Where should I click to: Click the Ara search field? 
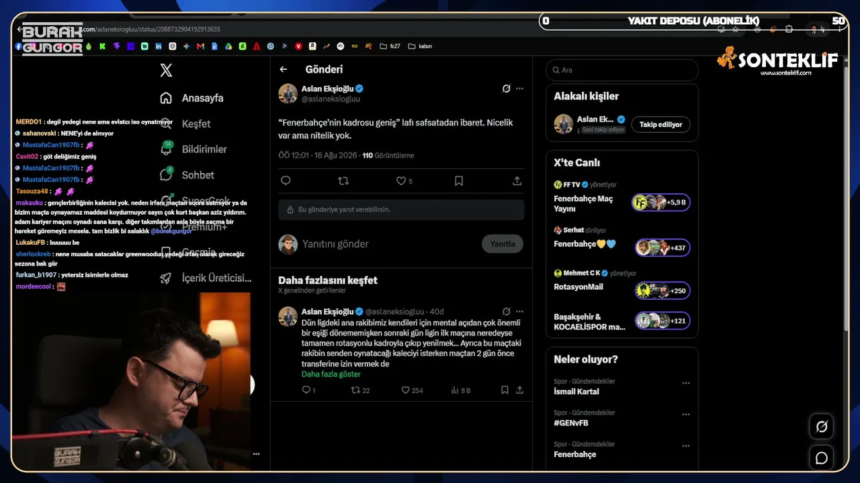tap(622, 70)
